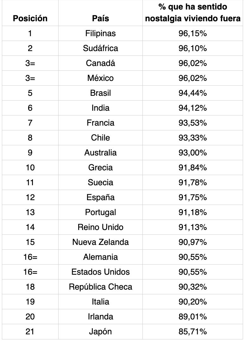Select the nostalgia percentage column header

click(192, 13)
